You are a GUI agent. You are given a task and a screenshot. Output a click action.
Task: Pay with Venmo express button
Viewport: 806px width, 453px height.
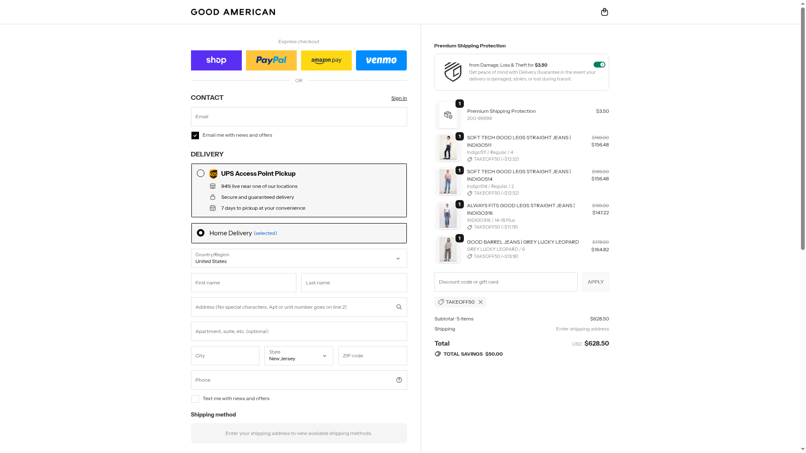(x=381, y=60)
